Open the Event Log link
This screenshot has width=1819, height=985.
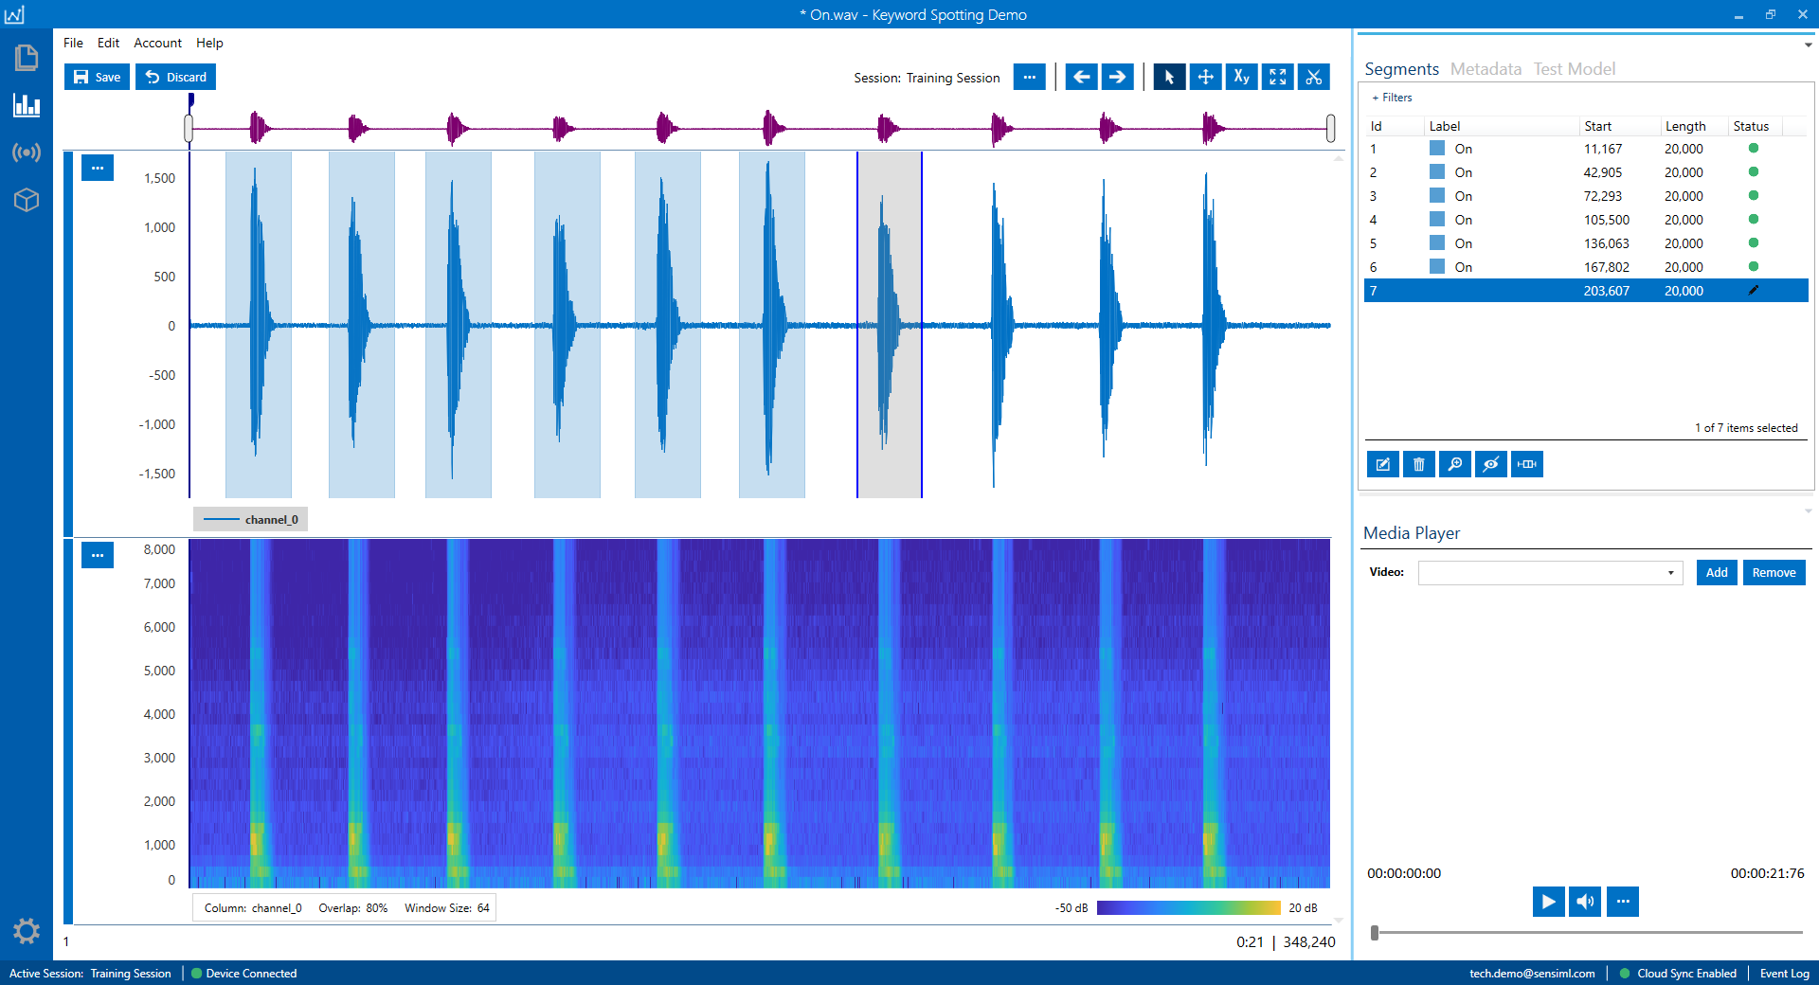coord(1784,973)
